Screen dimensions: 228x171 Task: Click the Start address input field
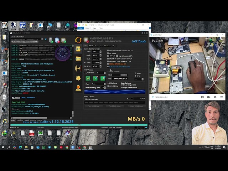[x=120, y=75]
